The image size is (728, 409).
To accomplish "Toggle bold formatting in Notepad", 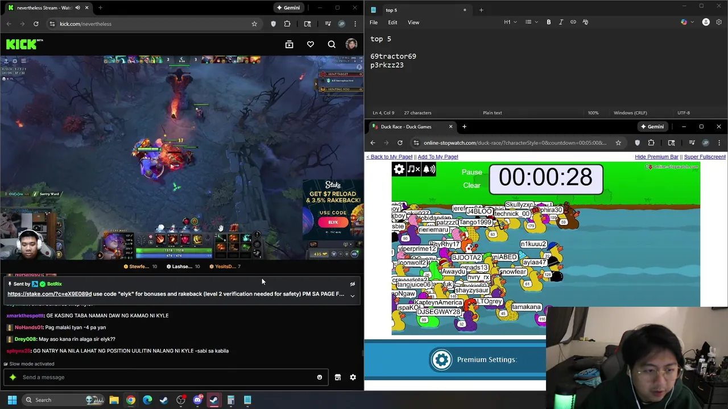I will coord(549,22).
